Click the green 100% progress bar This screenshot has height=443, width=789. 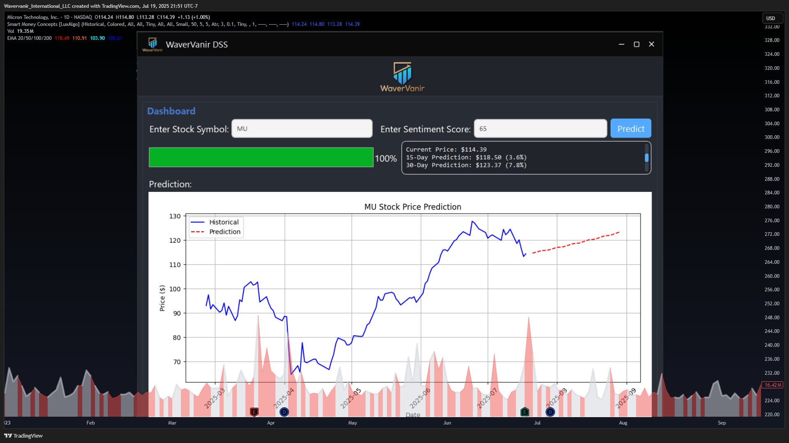pos(261,157)
